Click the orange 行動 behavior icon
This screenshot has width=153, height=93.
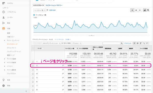4,29
